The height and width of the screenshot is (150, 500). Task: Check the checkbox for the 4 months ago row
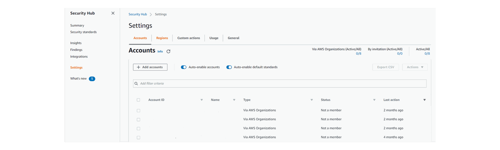139,137
